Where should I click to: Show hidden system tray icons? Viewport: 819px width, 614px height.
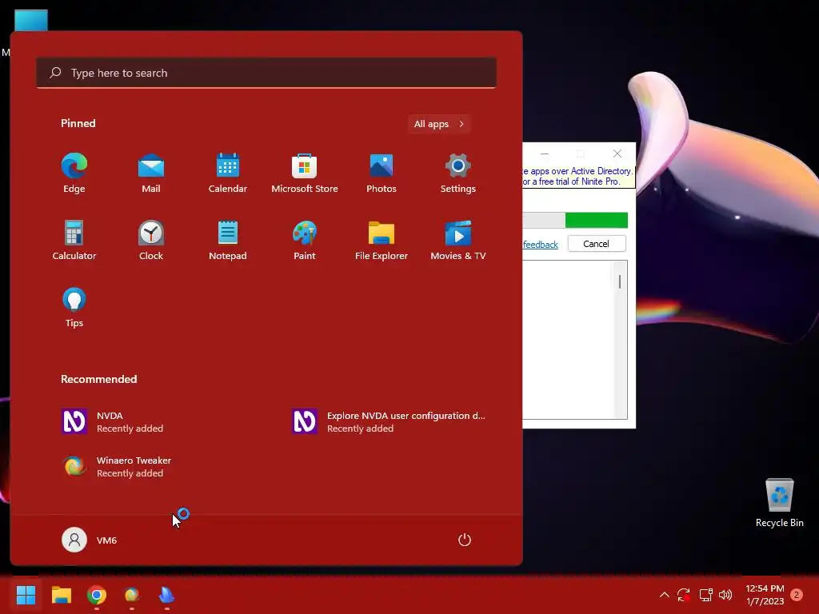tap(665, 595)
